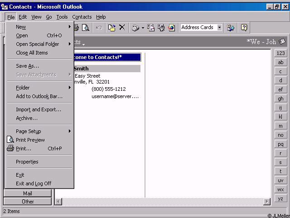Click the Undo toolbar icon
The width and height of the screenshot is (290, 218).
(99, 28)
